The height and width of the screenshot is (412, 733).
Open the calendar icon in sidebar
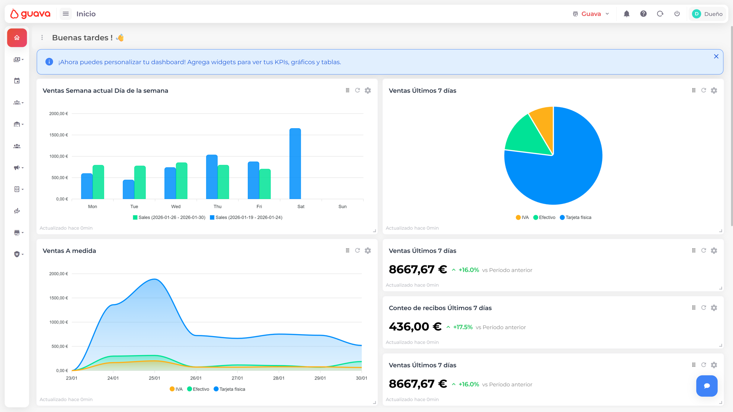coord(17,81)
